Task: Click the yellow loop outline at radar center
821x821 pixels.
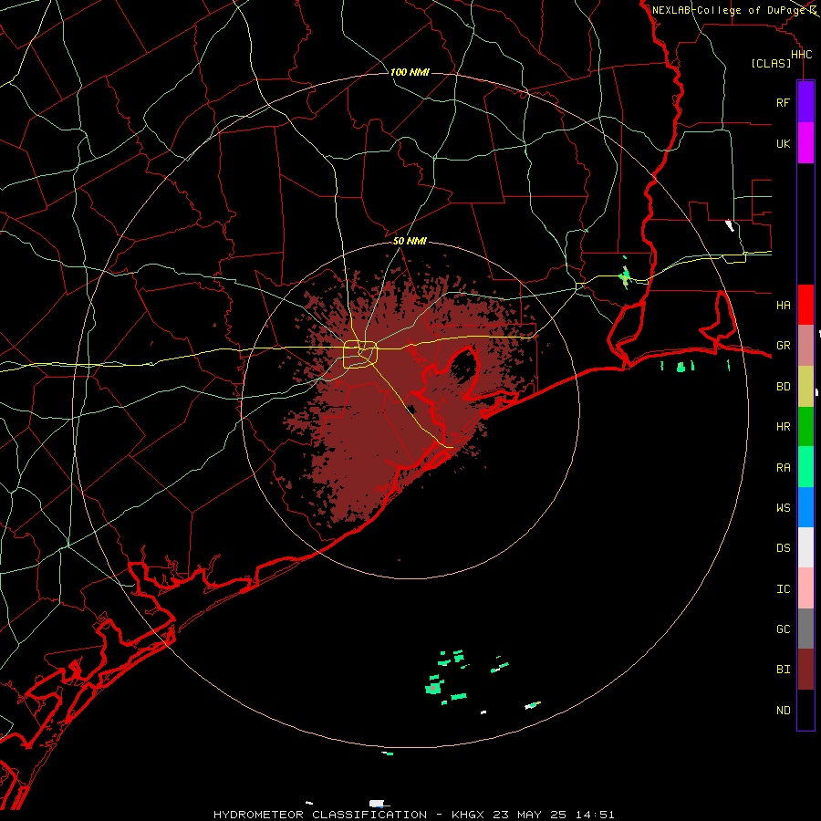Action: 360,354
